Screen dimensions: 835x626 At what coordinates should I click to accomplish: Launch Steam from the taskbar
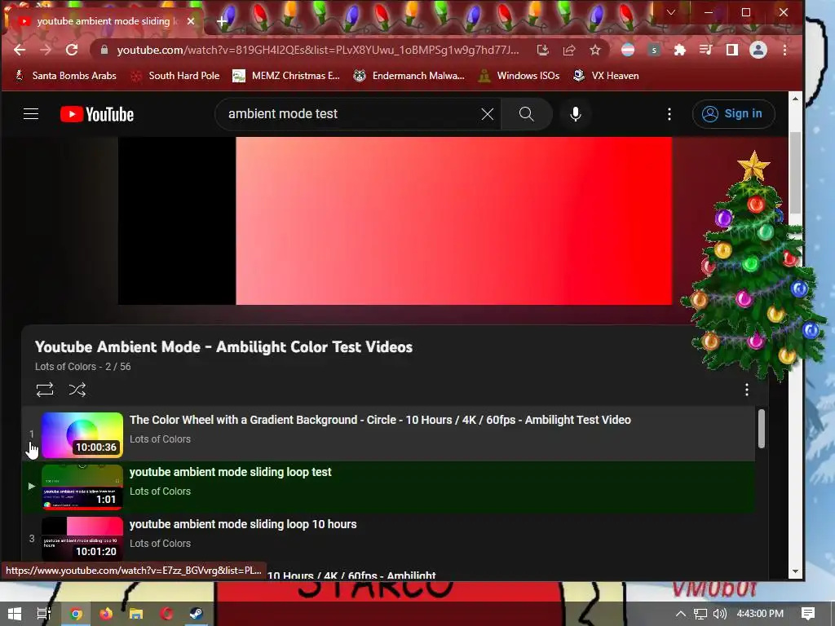(x=197, y=614)
